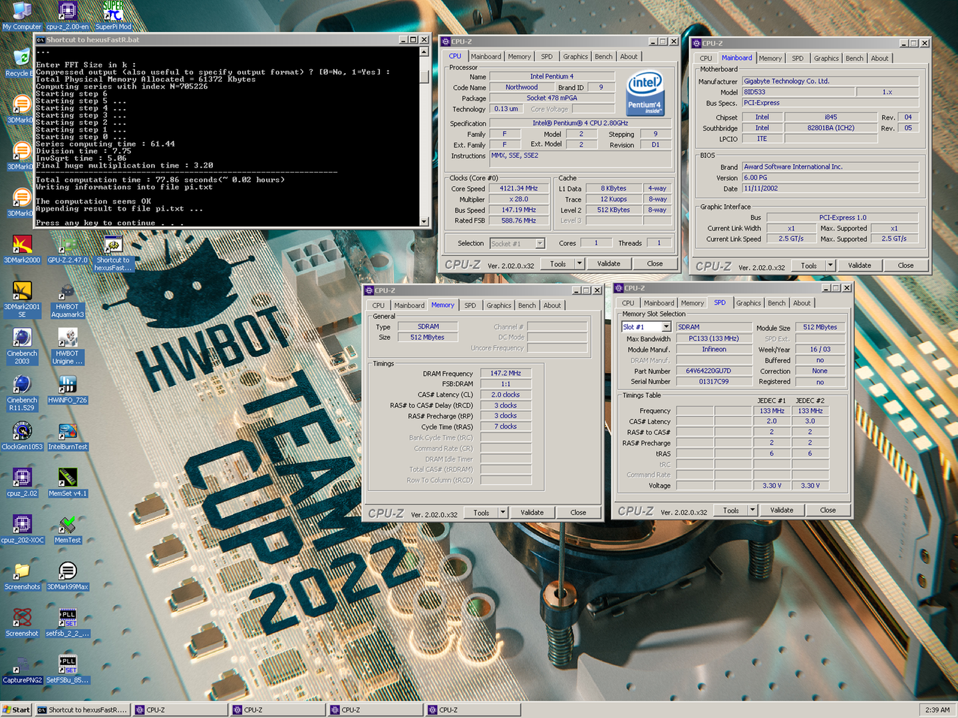The width and height of the screenshot is (958, 718).
Task: Launch the Cinebench 2003 desktop icon
Action: tap(22, 346)
